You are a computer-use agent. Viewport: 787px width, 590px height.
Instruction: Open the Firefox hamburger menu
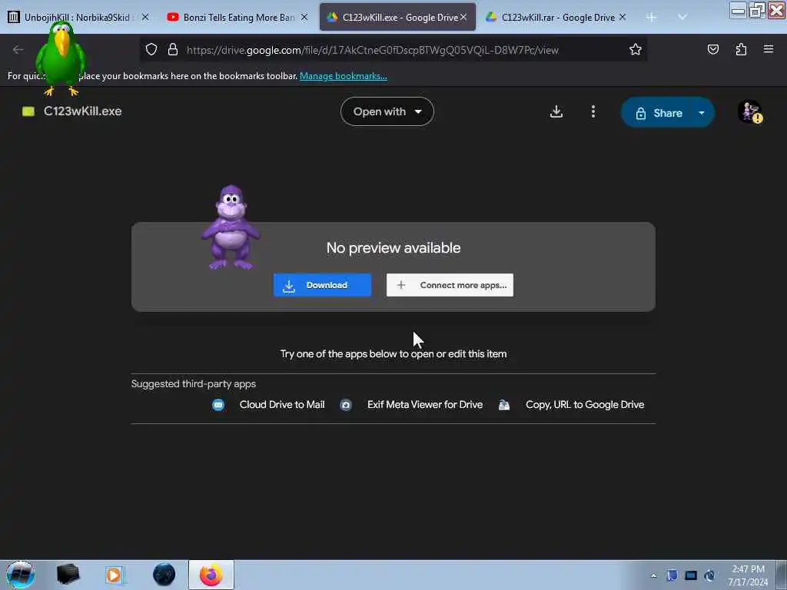pos(769,49)
